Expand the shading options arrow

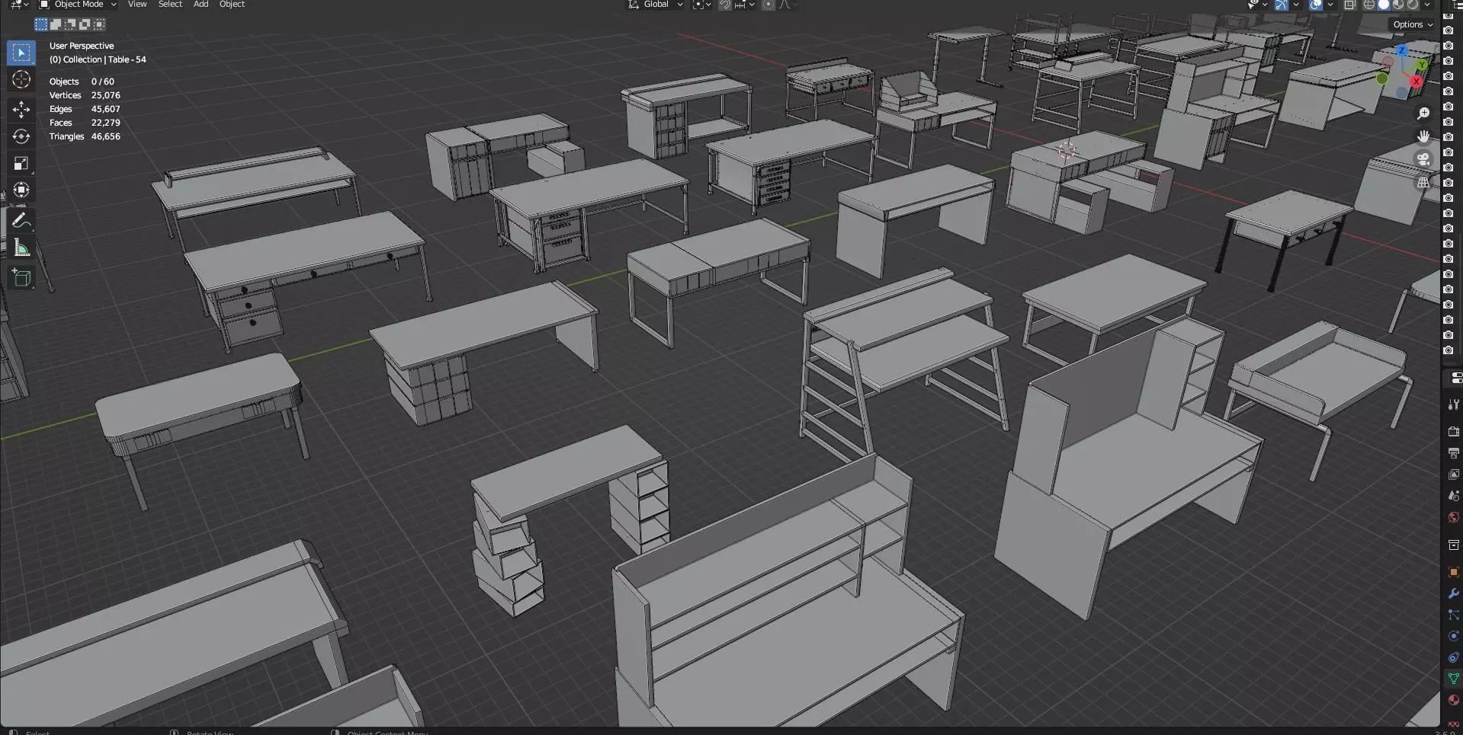pyautogui.click(x=1427, y=5)
